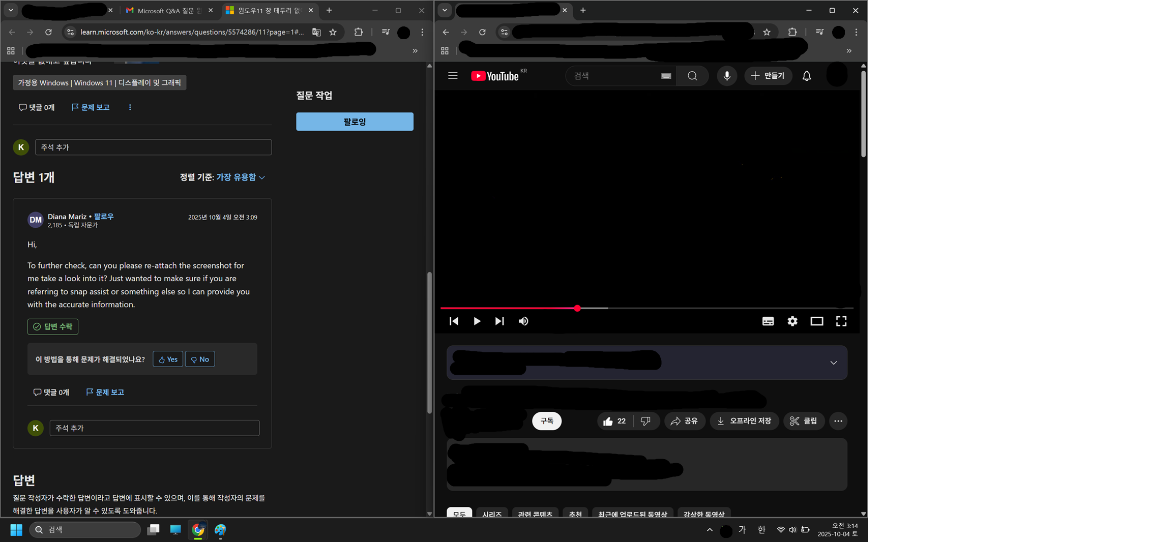Image resolution: width=1176 pixels, height=542 pixels.
Task: Expand the video description chevron
Action: tap(834, 363)
